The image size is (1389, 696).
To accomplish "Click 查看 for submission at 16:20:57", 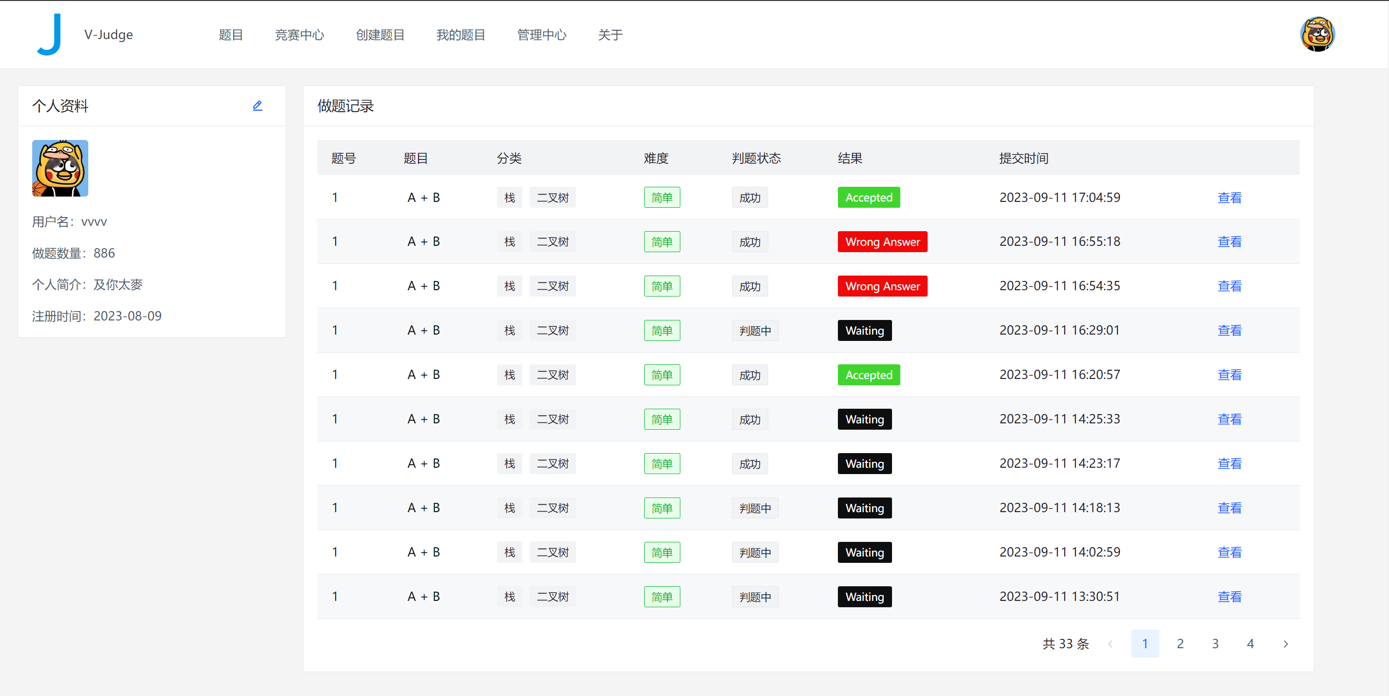I will click(1230, 375).
